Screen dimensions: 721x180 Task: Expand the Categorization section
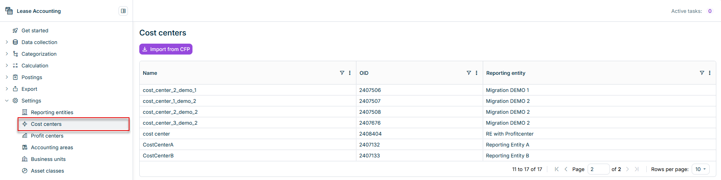[x=7, y=54]
